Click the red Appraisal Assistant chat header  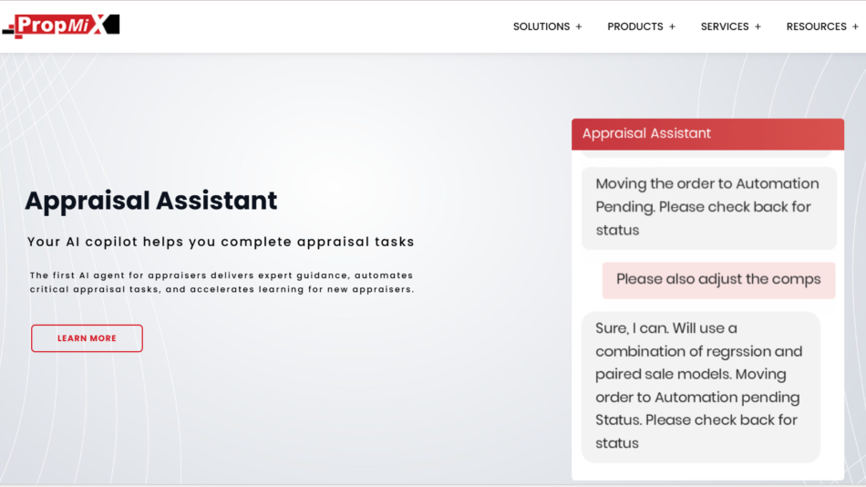coord(707,134)
